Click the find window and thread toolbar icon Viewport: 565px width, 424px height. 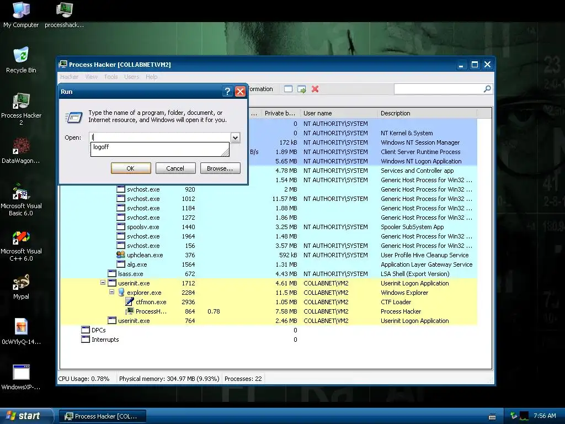coord(302,89)
